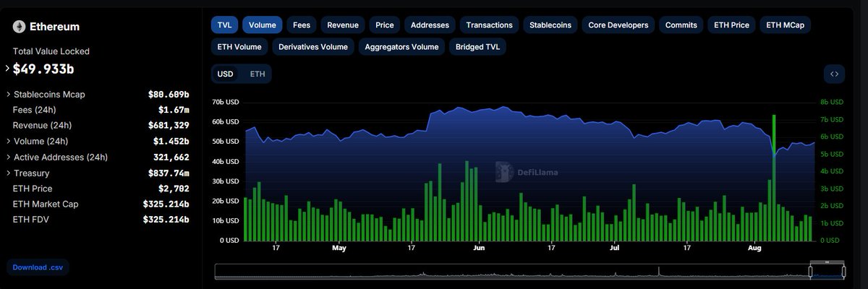Enable the ETH MCap metric
Viewport: 868px width, 289px height.
[786, 25]
